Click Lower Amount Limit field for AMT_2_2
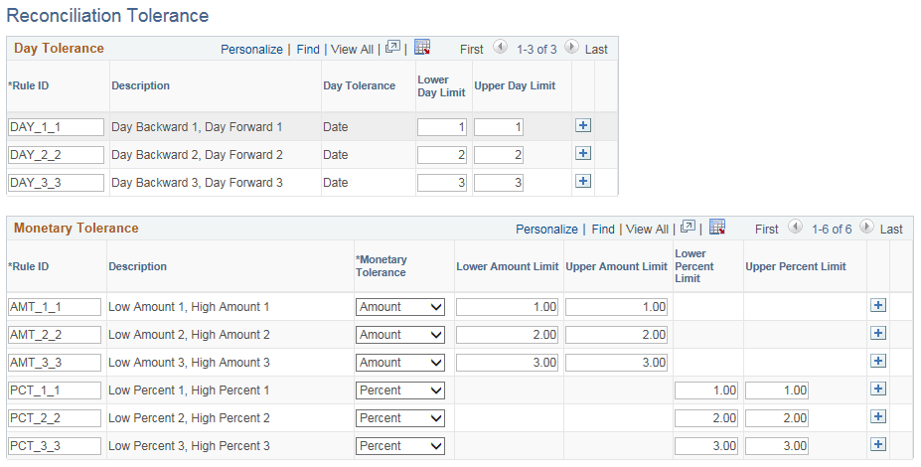This screenshot has height=467, width=921. coord(507,335)
